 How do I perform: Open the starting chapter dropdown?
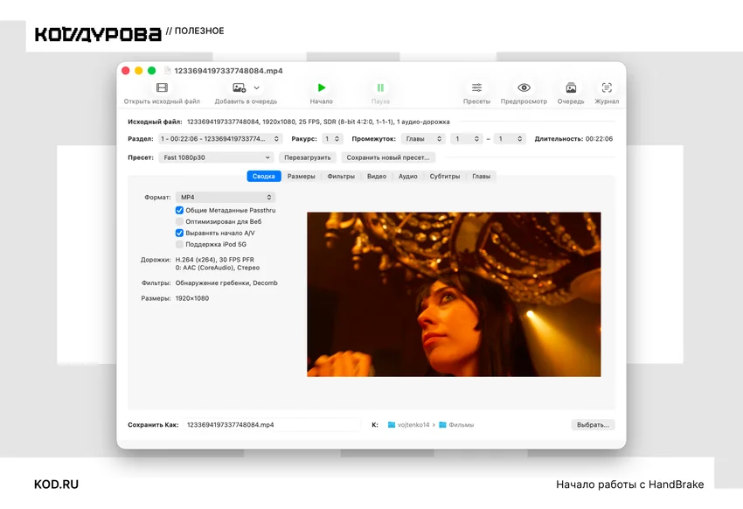[x=467, y=139]
